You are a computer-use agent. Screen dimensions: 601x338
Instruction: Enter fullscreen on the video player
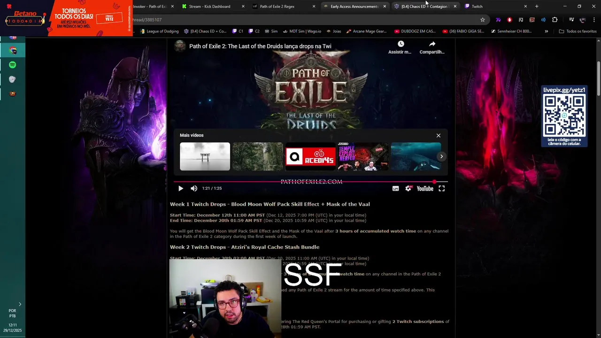tap(442, 188)
